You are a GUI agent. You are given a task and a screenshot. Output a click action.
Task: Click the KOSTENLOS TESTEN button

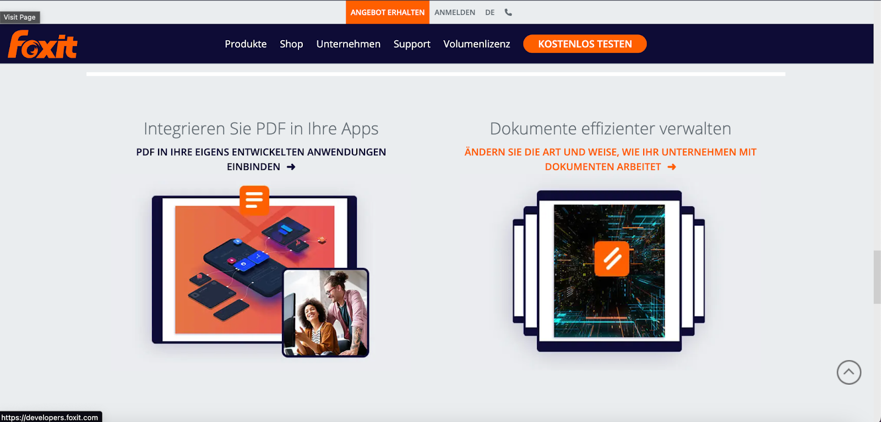[x=585, y=44]
